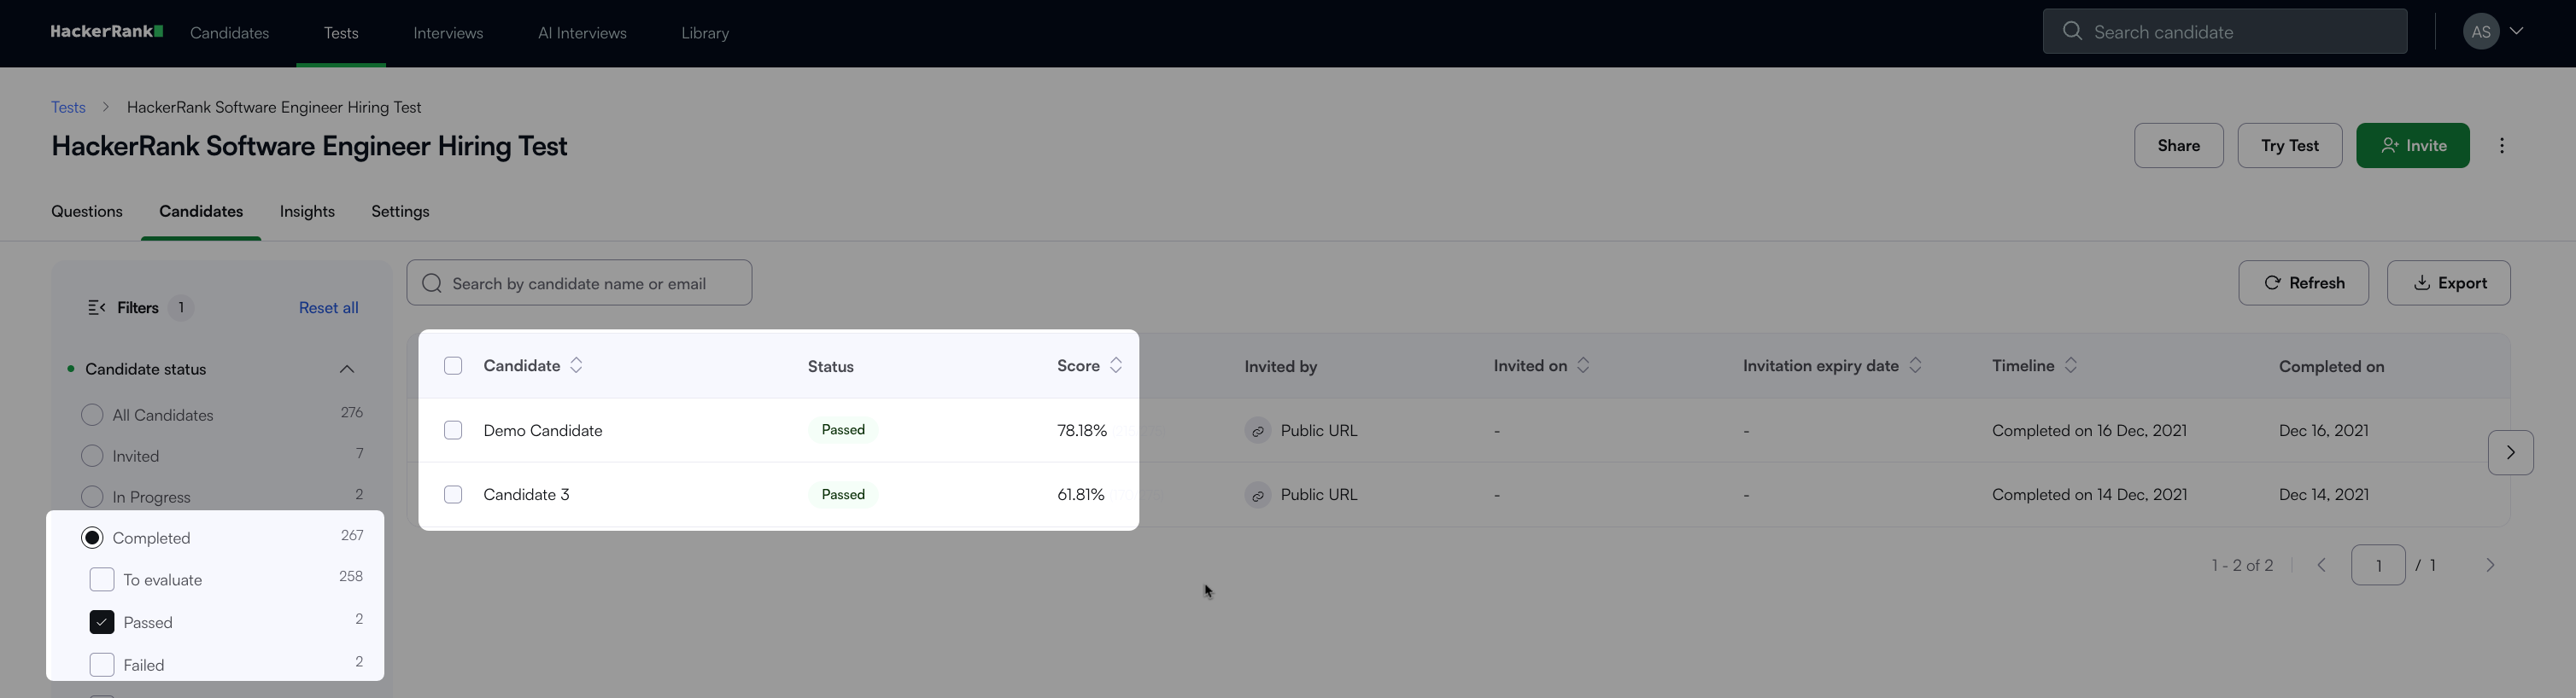Click the Refresh button
The width and height of the screenshot is (2576, 698).
[2303, 283]
